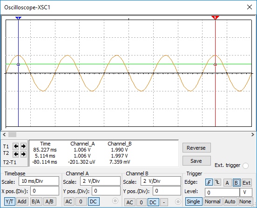Image resolution: width=257 pixels, height=208 pixels.
Task: Click Trigger Level value field
Action: tap(222, 193)
